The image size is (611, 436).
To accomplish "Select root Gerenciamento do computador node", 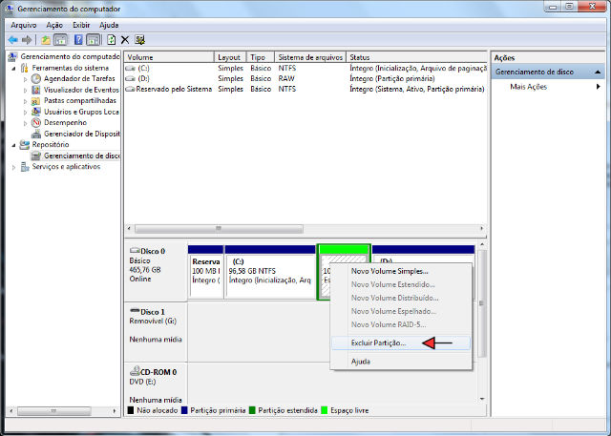I will [70, 56].
